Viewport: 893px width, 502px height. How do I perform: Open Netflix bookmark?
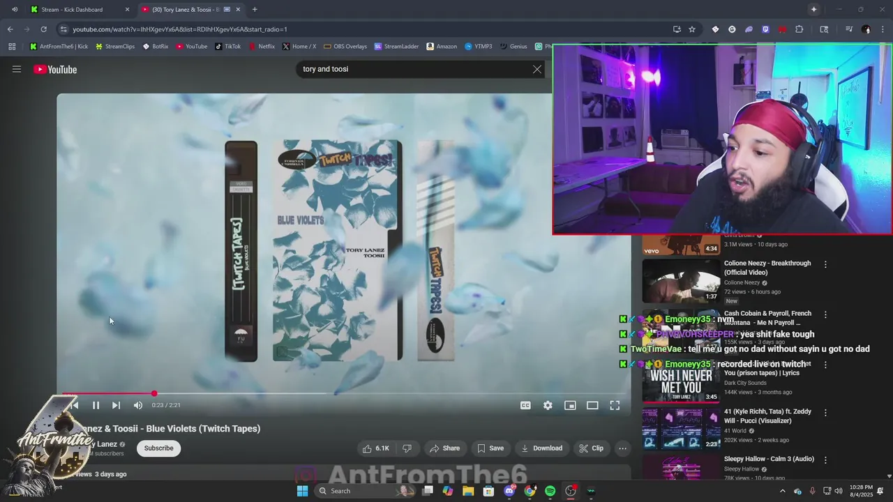(262, 47)
